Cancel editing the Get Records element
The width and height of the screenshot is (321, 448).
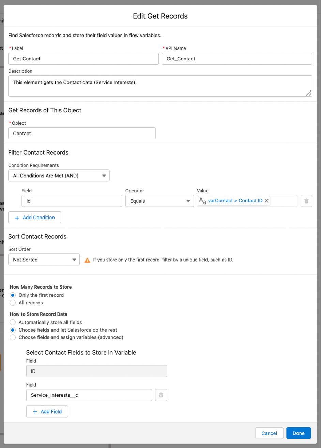click(269, 433)
